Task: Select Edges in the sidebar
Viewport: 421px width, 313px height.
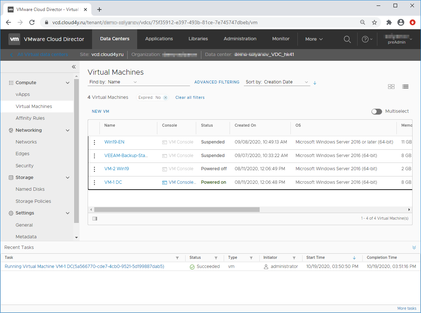Action: (23, 154)
